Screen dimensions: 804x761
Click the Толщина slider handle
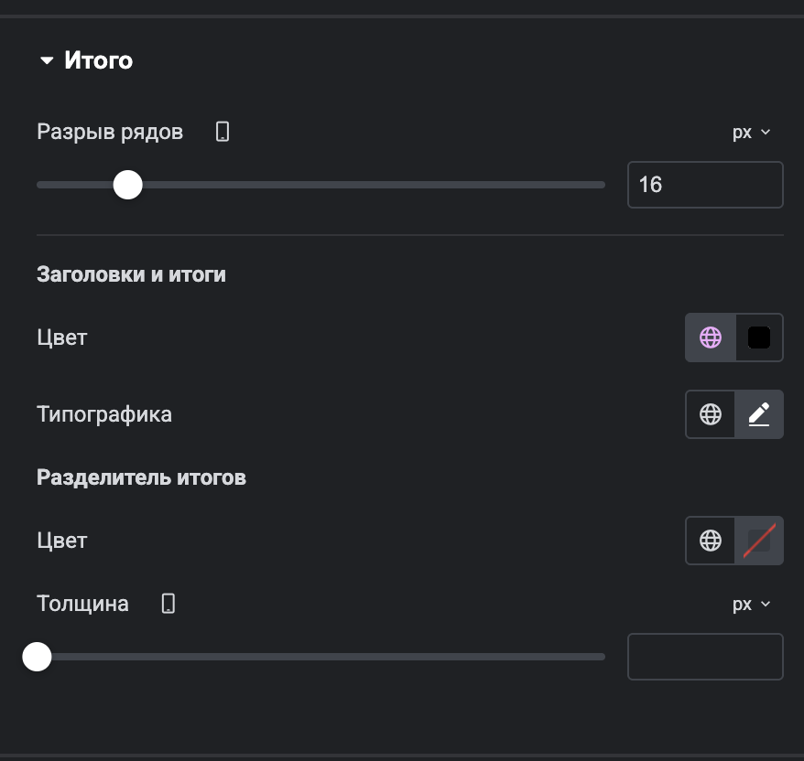pyautogui.click(x=37, y=657)
